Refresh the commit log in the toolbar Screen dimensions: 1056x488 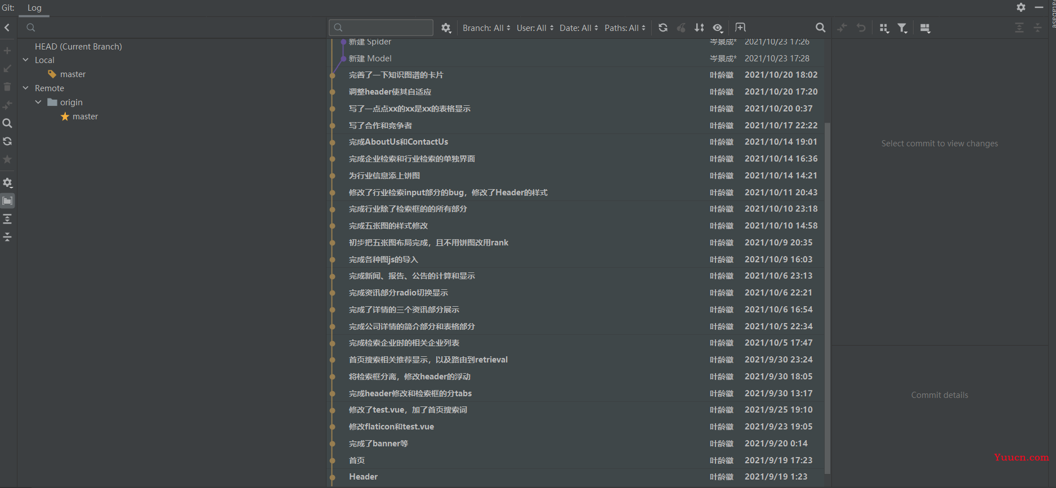pyautogui.click(x=663, y=28)
